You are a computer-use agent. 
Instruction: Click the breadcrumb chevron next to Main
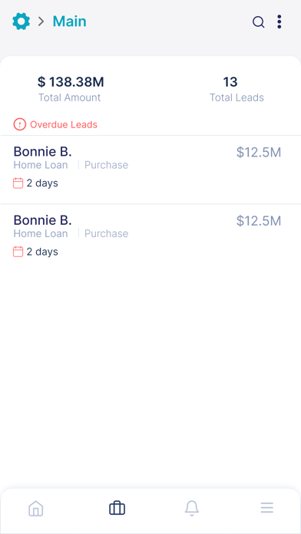point(41,21)
